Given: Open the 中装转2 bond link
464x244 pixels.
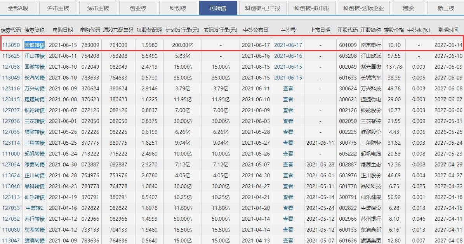Looking at the screenshot, I should click(35, 208).
